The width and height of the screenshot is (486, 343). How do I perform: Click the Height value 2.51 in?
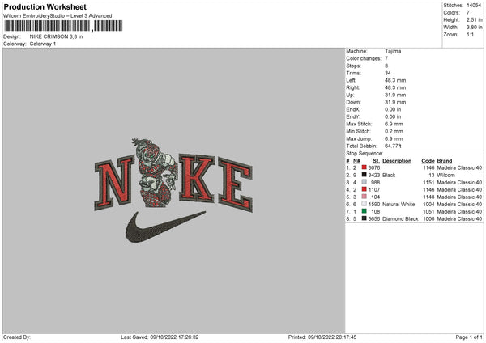[x=474, y=19]
